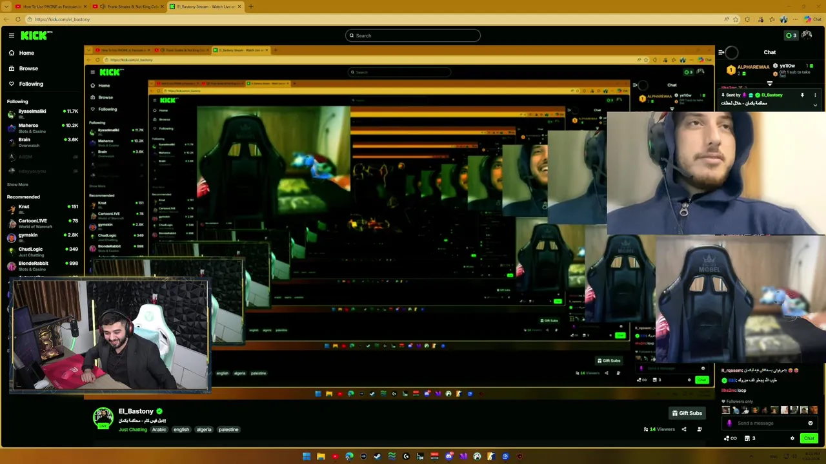Open recommended channel gymskin
The image size is (826, 464).
(42, 237)
